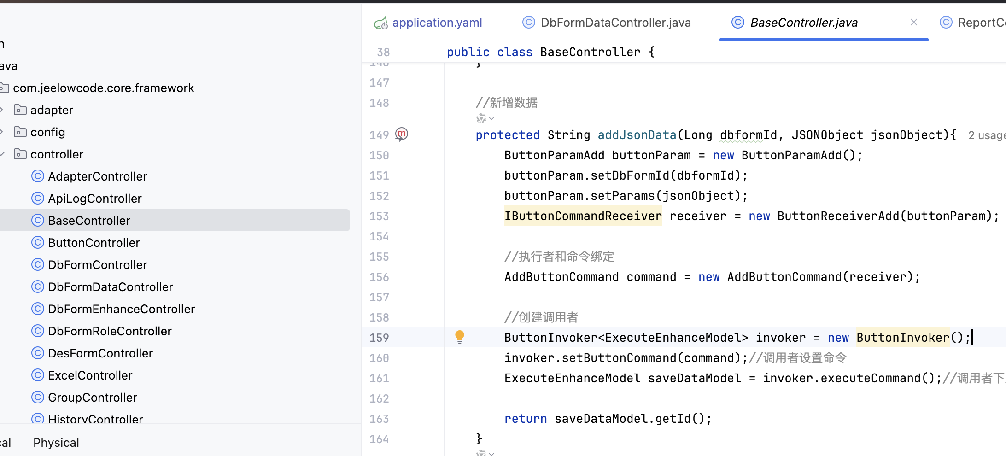Click ExcelController class icon
Viewport: 1006px width, 456px height.
pos(38,375)
